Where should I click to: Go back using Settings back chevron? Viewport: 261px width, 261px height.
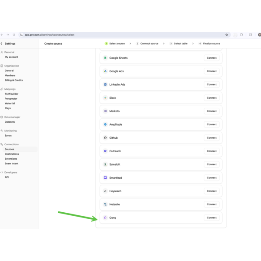coord(2,43)
